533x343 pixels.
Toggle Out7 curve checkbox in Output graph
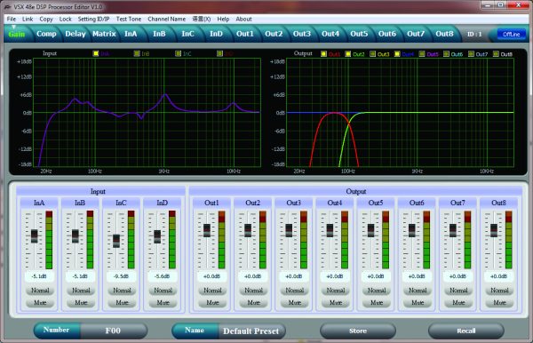471,53
